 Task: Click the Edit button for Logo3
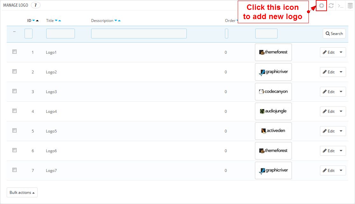[329, 92]
